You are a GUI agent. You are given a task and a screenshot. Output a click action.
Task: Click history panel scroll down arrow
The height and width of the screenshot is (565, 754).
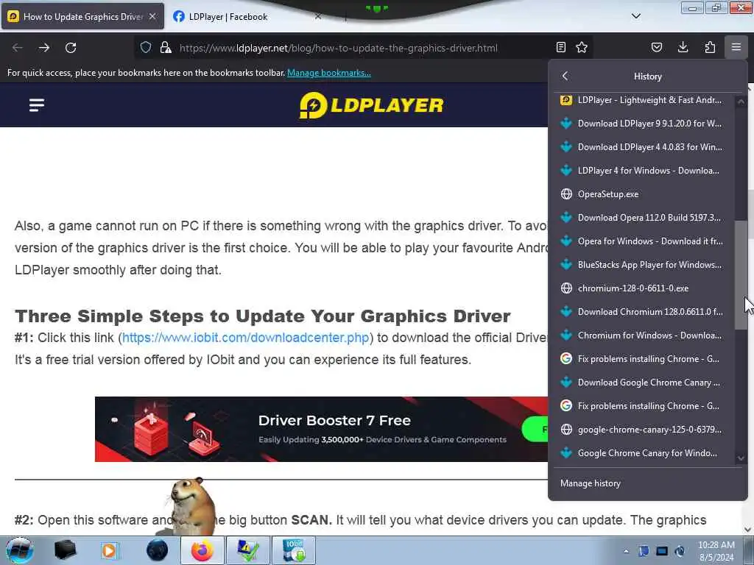[x=741, y=458]
